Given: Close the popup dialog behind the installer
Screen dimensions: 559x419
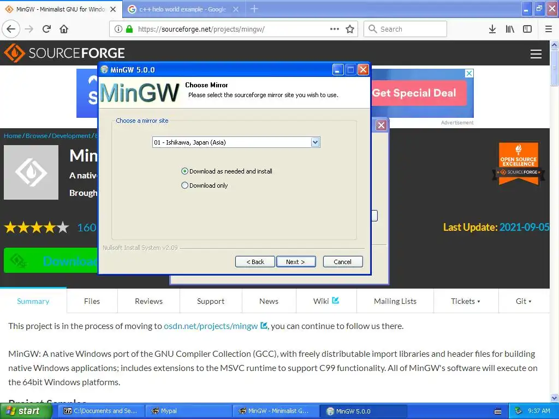Looking at the screenshot, I should coord(381,125).
